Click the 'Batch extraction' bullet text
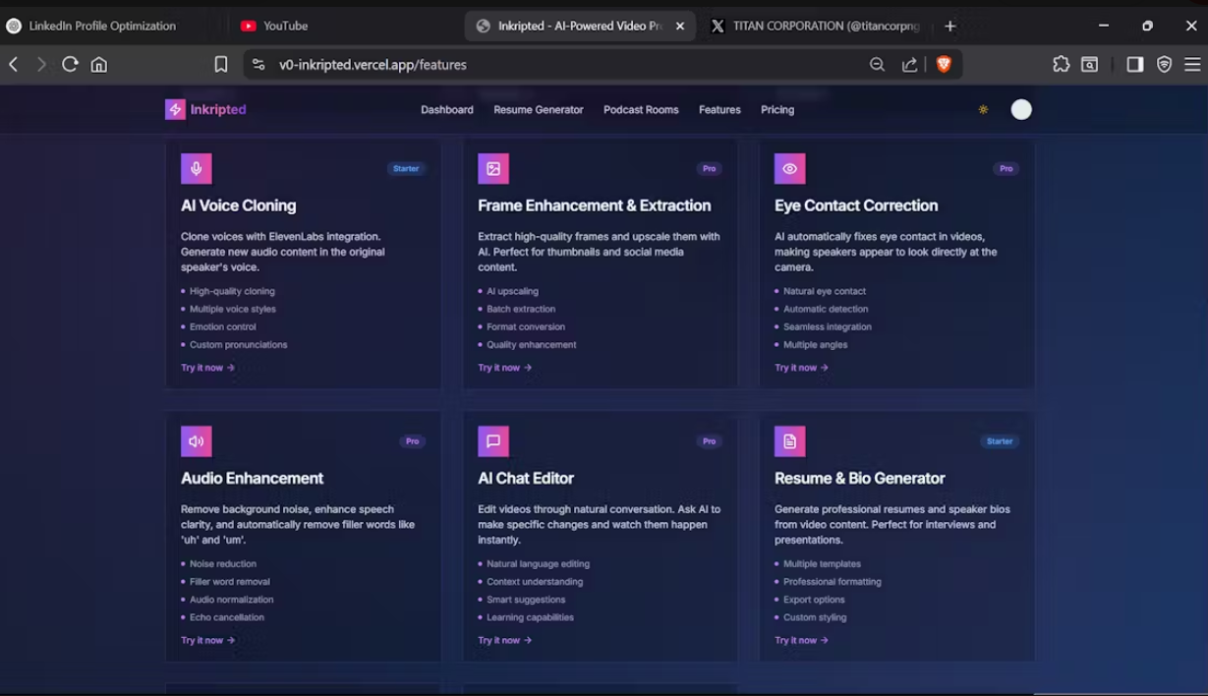The height and width of the screenshot is (696, 1208). [x=521, y=309]
